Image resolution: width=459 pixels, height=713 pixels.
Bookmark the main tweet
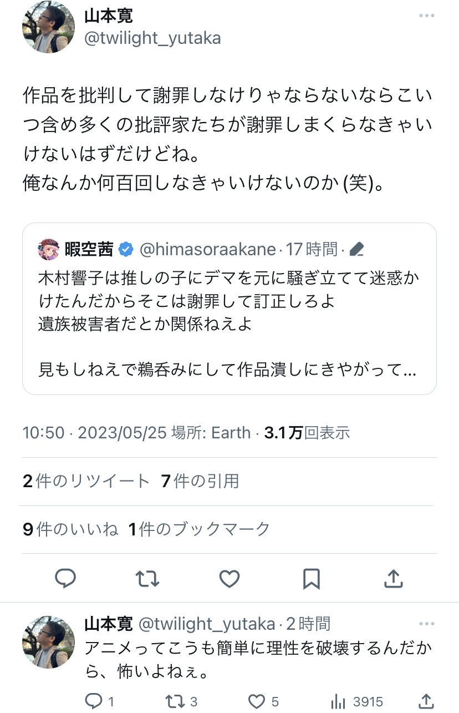tap(312, 579)
